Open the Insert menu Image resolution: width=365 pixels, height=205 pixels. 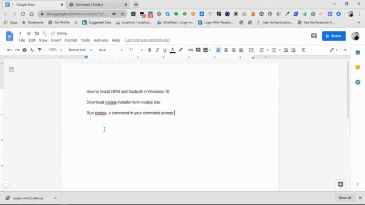point(56,40)
